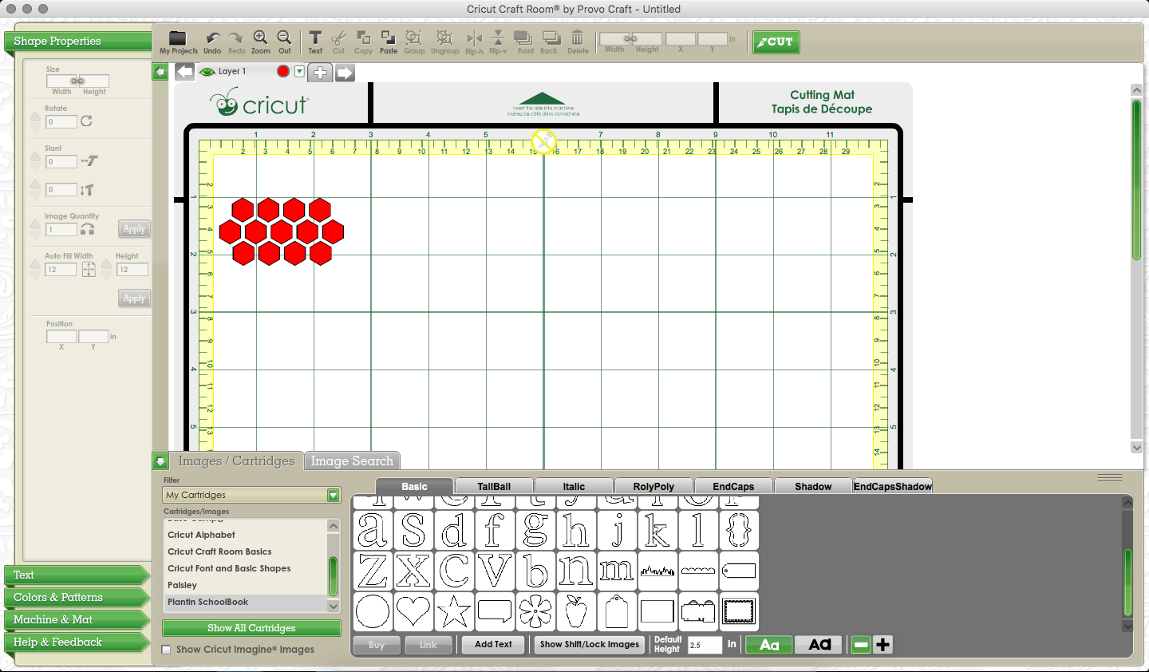Click the Redo arrow icon
This screenshot has width=1149, height=672.
(236, 38)
